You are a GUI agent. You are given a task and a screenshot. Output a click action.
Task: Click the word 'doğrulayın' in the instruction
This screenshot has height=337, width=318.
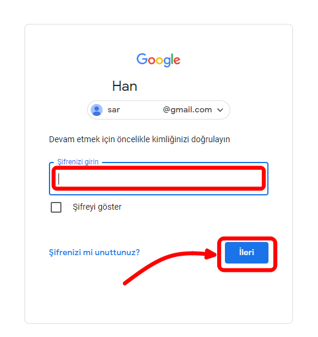point(211,139)
